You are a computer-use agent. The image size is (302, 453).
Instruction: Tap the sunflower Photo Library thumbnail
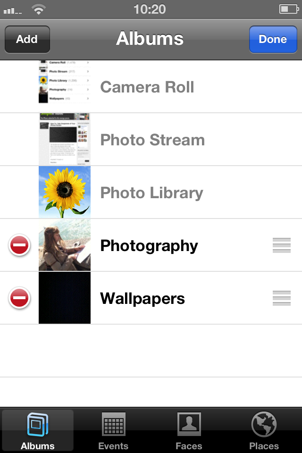65,193
